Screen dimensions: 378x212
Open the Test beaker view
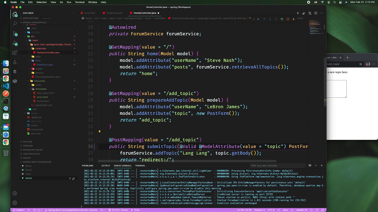pyautogui.click(x=15, y=62)
